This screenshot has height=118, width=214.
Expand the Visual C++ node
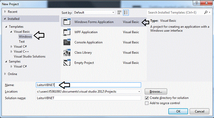pos(11,52)
